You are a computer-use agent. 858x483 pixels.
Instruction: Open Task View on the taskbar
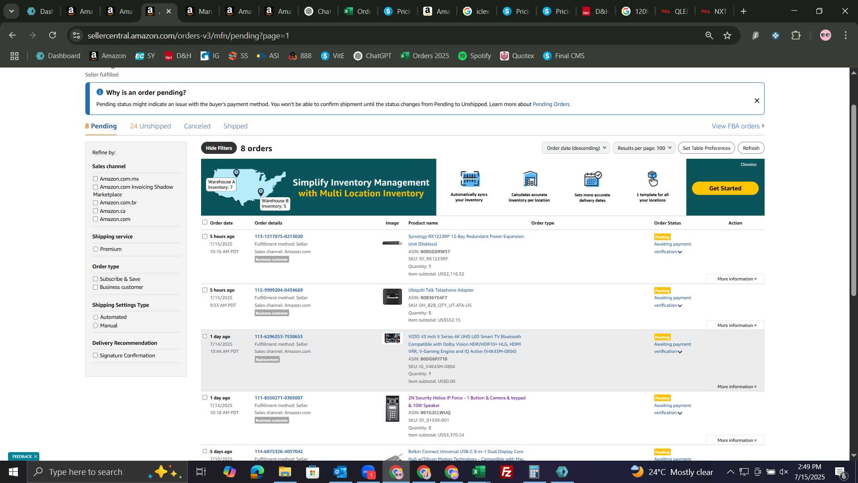(x=201, y=472)
